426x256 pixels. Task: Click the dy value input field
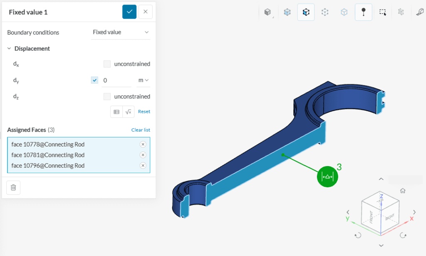pyautogui.click(x=116, y=80)
